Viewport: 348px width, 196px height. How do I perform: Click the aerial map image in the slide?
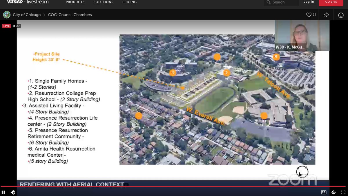(x=217, y=100)
